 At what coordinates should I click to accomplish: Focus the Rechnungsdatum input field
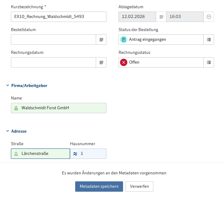53,62
